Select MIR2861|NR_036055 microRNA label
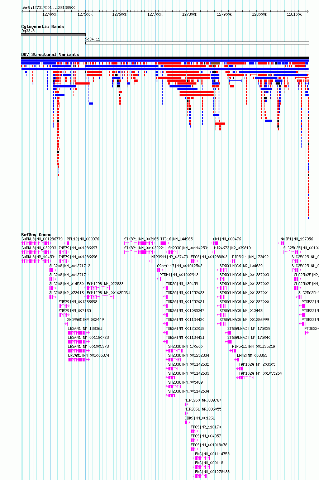The width and height of the screenshot is (319, 480). 203,409
